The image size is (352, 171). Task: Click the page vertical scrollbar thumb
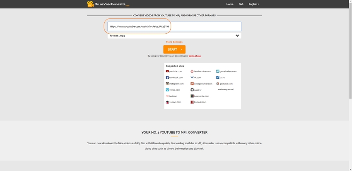[350, 51]
